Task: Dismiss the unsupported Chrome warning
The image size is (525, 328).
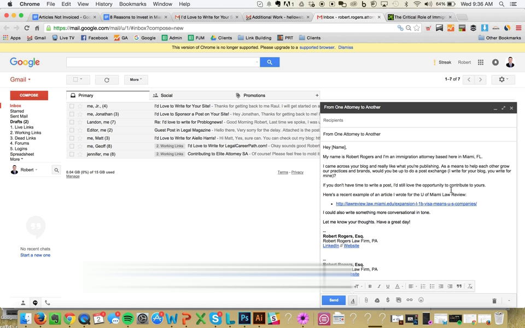Action: [x=346, y=48]
